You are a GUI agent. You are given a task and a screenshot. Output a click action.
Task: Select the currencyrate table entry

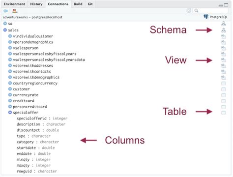(26, 95)
